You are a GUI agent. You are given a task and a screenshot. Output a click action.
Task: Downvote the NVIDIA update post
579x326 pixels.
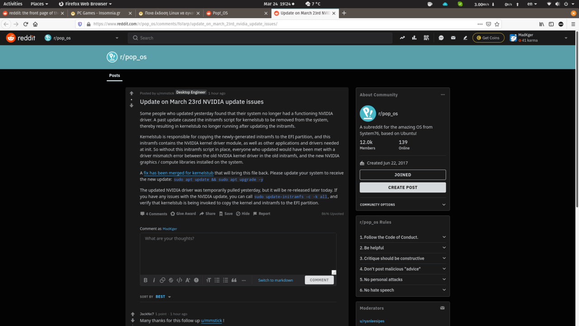pyautogui.click(x=132, y=105)
